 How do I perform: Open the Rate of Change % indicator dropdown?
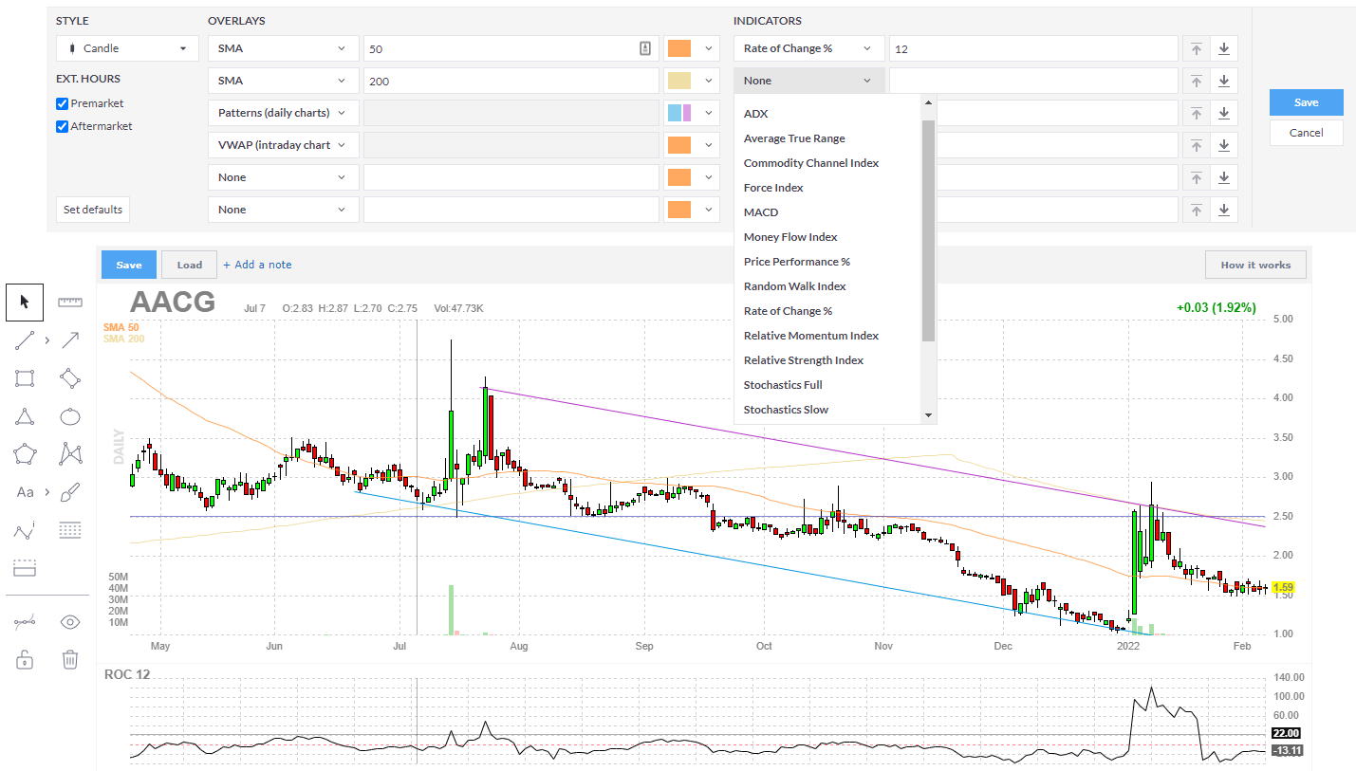[x=808, y=47]
